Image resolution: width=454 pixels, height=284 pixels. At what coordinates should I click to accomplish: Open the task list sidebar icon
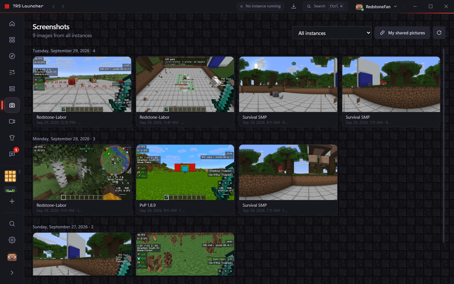tap(12, 72)
